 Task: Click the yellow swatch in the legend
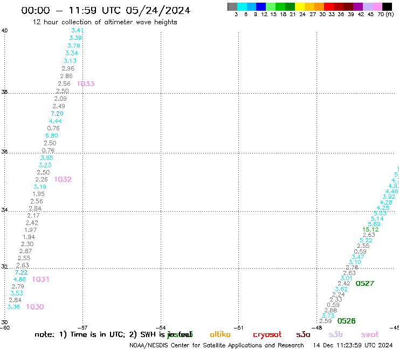(x=300, y=6)
